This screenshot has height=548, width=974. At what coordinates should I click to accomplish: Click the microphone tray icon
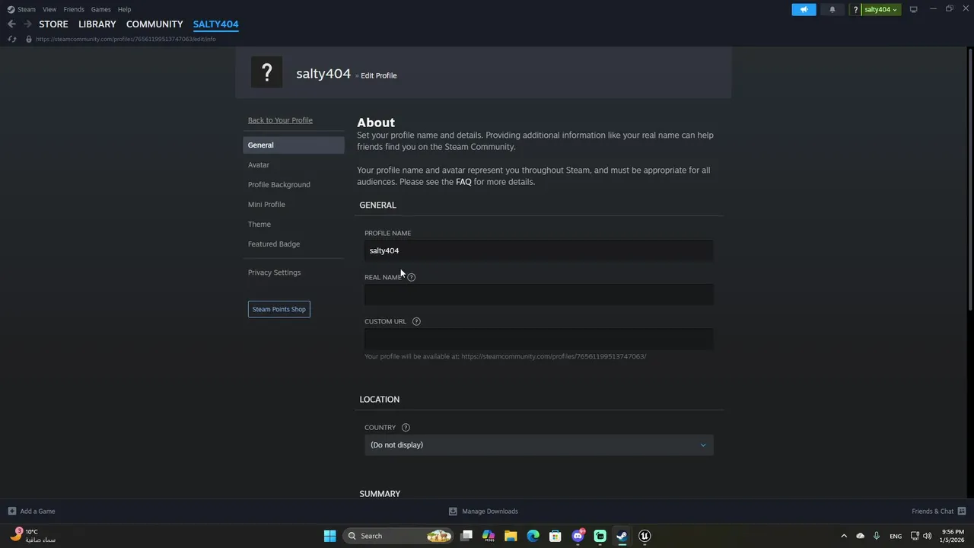click(x=877, y=536)
